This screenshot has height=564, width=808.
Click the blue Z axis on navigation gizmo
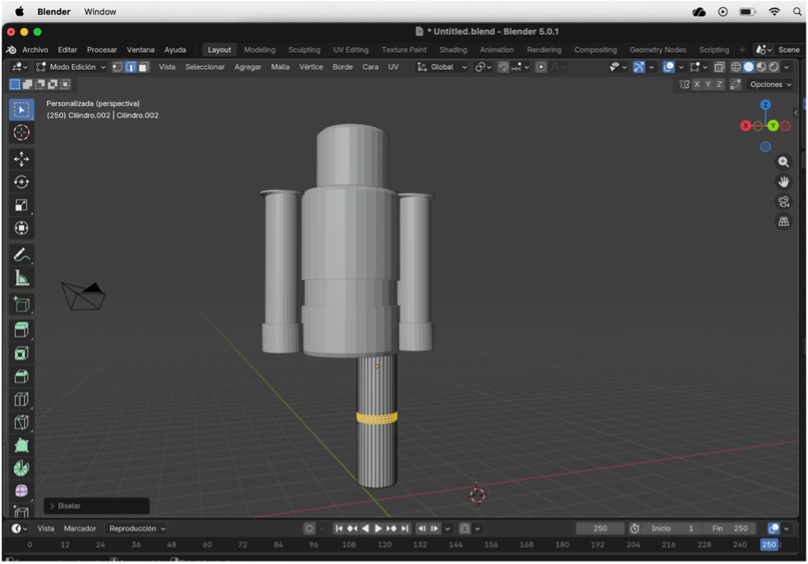tap(765, 105)
